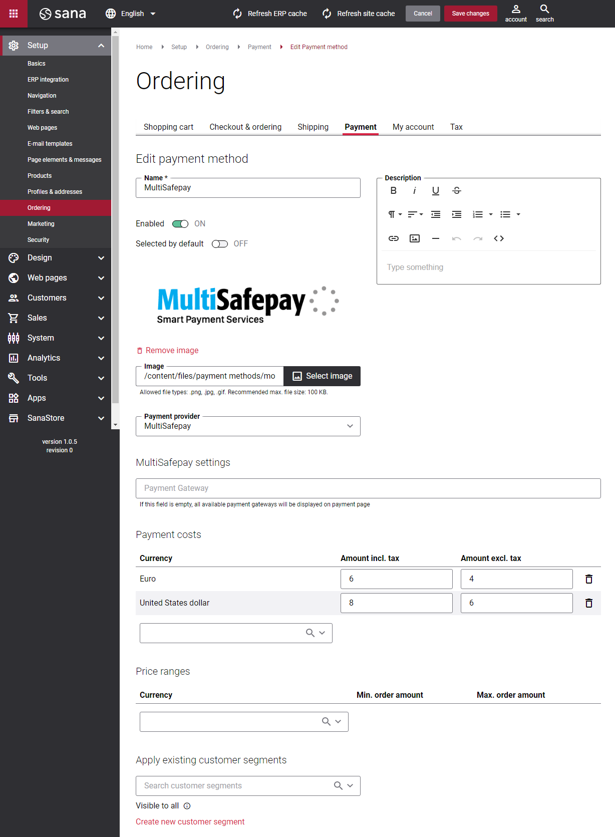Apply italic formatting in Description editor
The height and width of the screenshot is (837, 615).
[415, 190]
